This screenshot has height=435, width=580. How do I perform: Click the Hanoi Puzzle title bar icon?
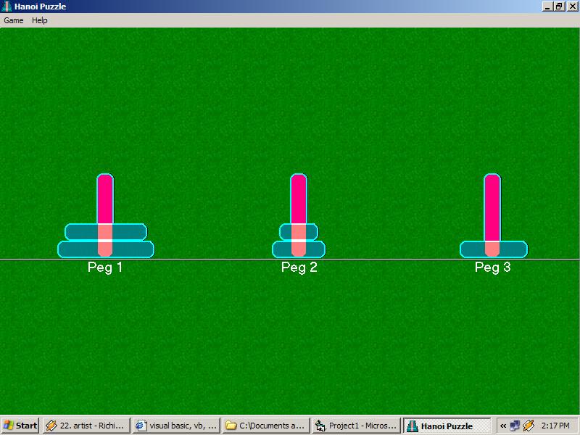[7, 7]
